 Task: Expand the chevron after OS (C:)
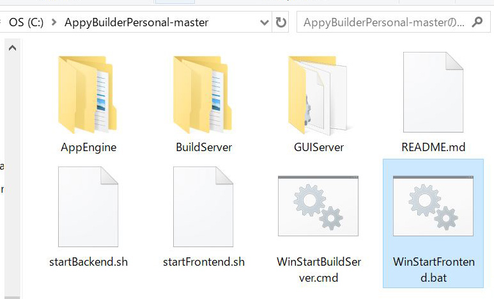coord(54,22)
